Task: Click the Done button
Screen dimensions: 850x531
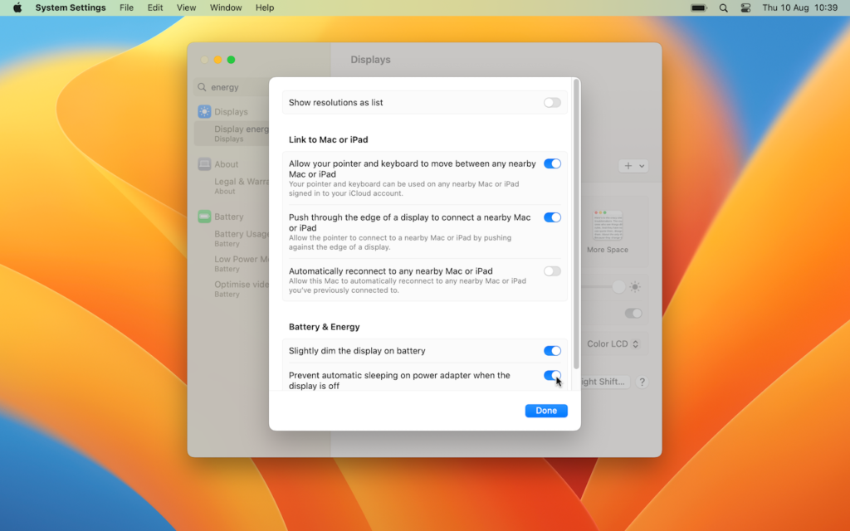Action: [546, 411]
